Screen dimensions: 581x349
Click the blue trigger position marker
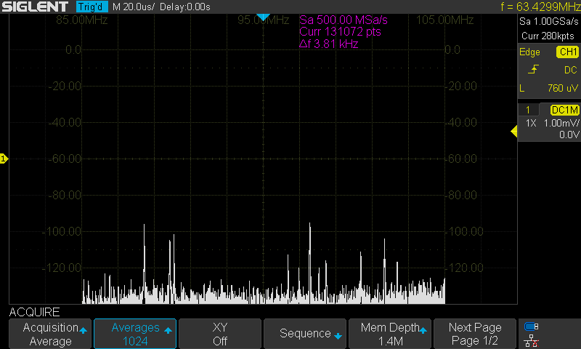263,17
